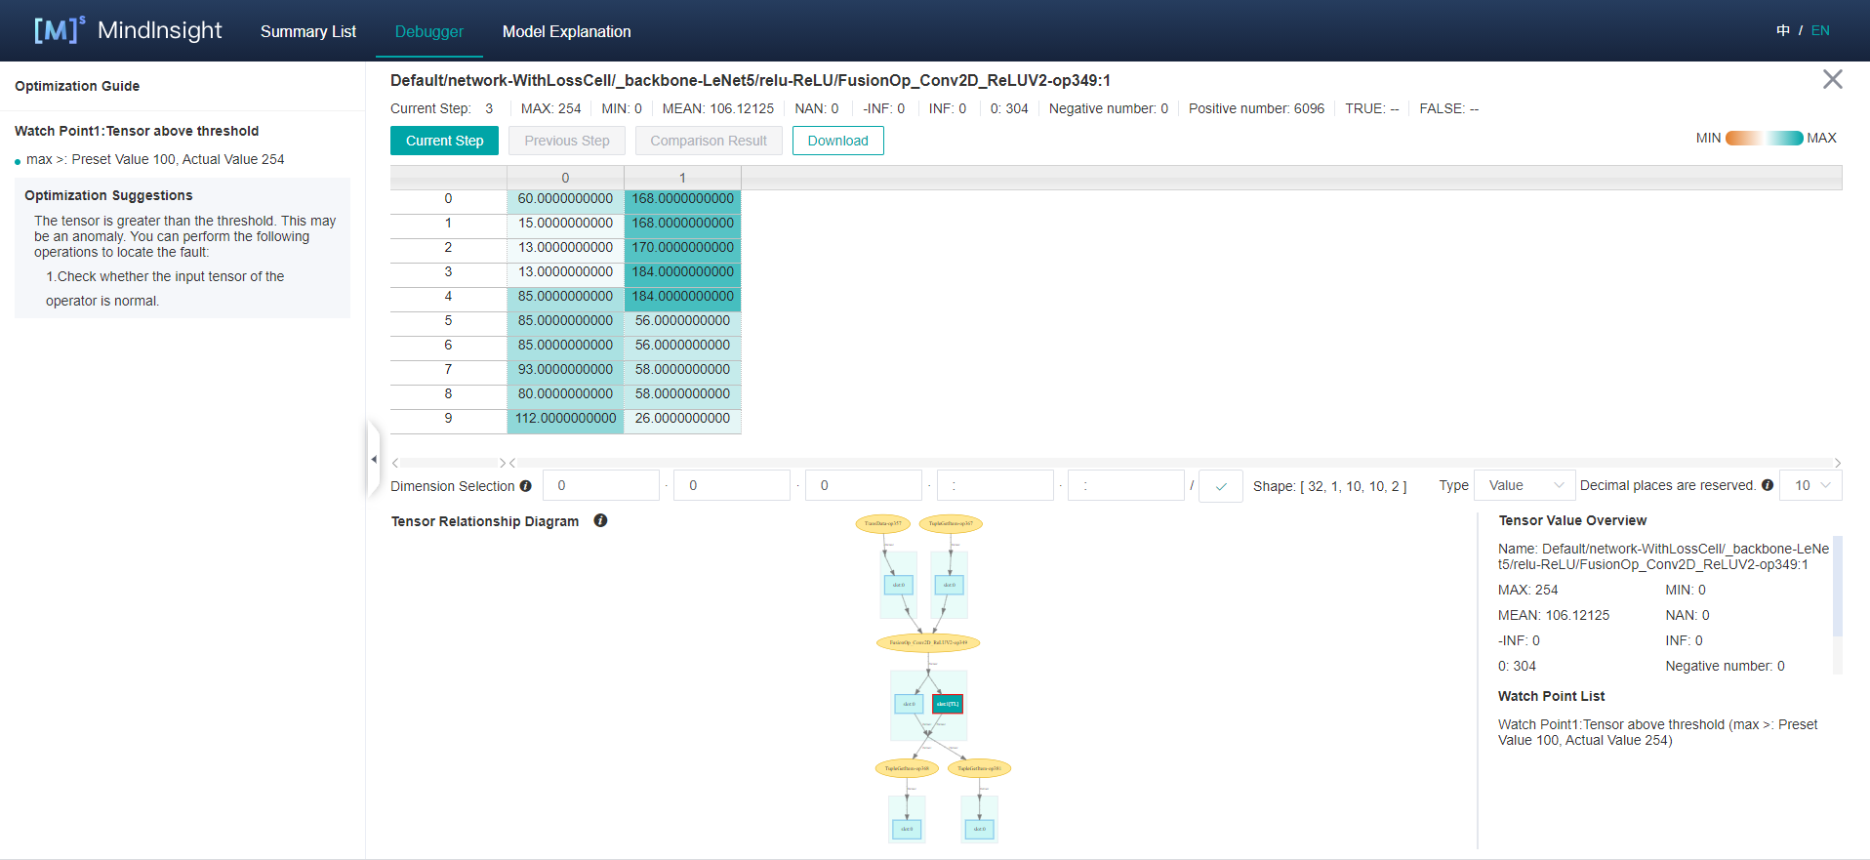Close the tensor detail view

[1832, 80]
